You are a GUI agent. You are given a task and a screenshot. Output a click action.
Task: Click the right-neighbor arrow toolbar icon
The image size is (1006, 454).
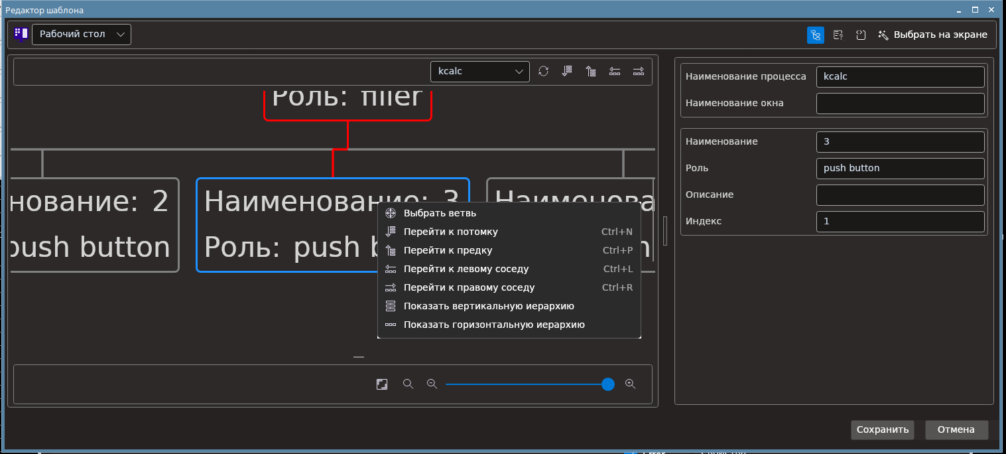tap(639, 71)
